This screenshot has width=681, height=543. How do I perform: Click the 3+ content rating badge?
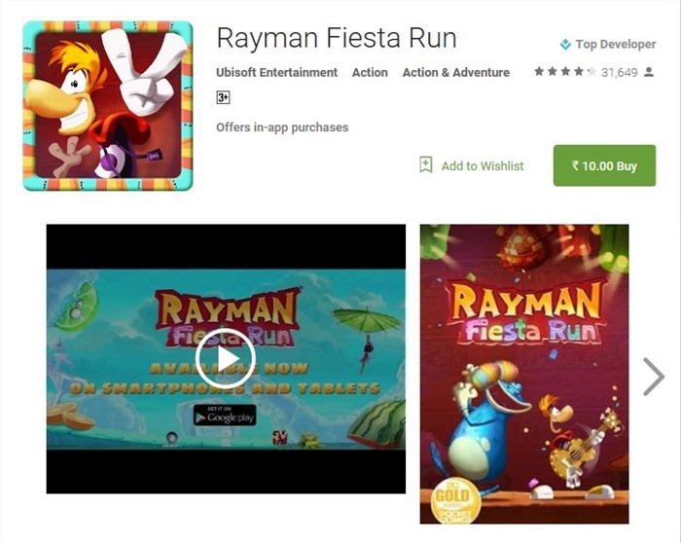[x=223, y=97]
